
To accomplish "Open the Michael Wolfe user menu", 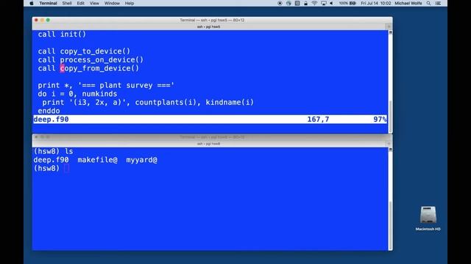I will (x=408, y=3).
